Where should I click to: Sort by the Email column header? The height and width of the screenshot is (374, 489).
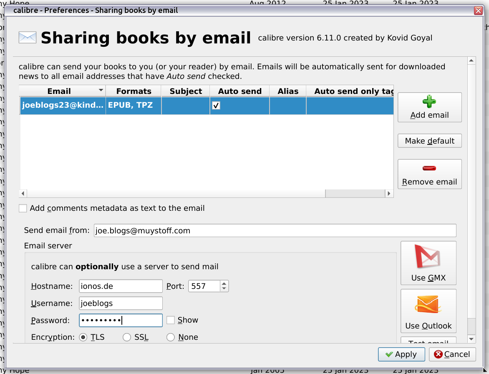click(62, 91)
